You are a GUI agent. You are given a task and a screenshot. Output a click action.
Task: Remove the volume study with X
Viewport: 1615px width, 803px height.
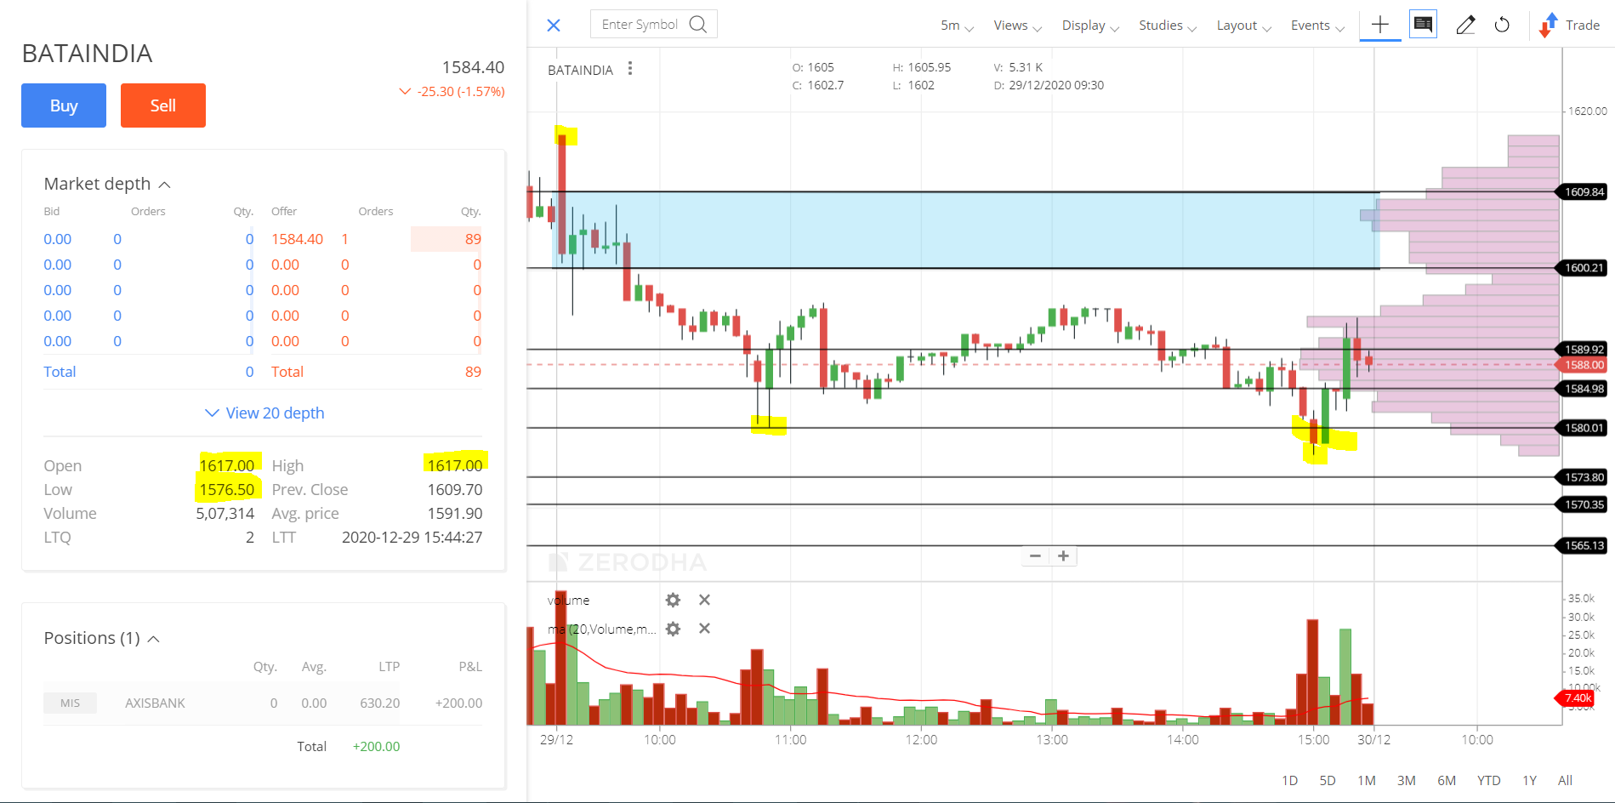point(704,600)
